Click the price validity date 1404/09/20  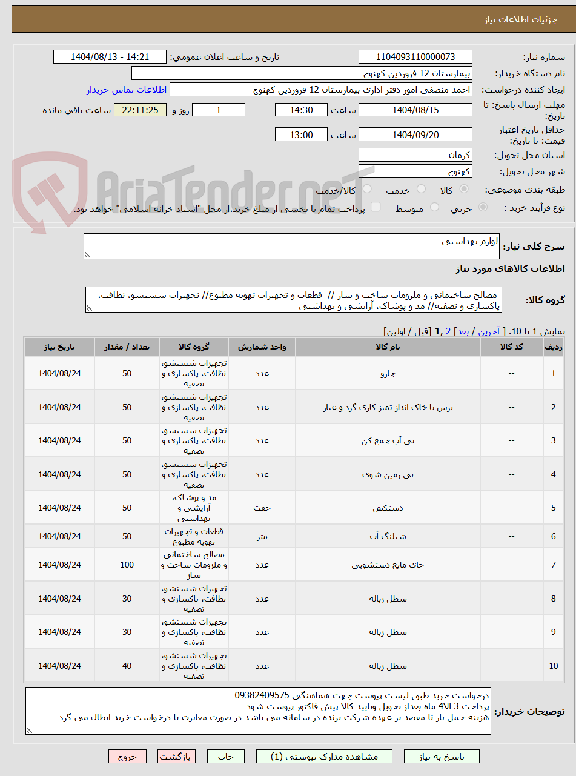[x=415, y=134]
